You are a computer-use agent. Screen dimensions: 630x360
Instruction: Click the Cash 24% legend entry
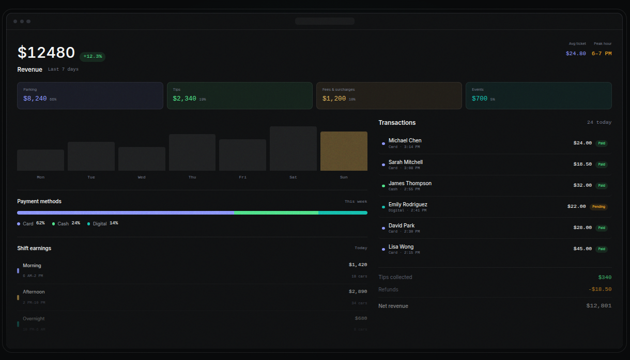click(66, 223)
